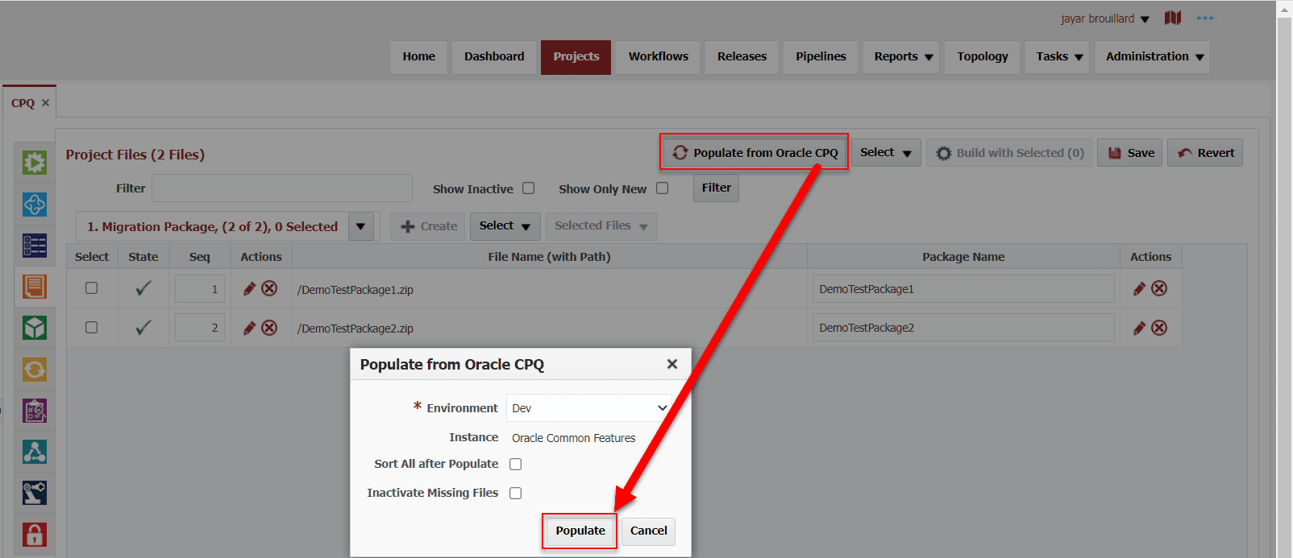
Task: Open Select dropdown next to Build with Selected
Action: [x=886, y=152]
